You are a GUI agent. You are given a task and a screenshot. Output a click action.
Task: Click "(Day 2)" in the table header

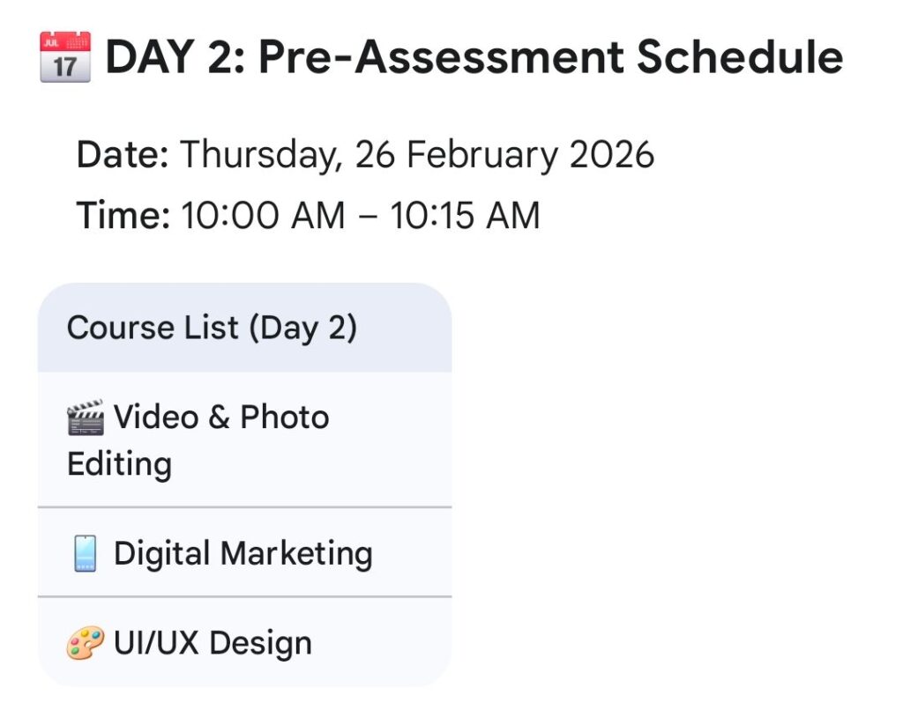(302, 328)
